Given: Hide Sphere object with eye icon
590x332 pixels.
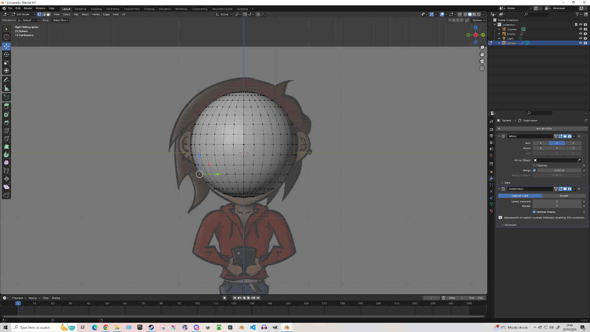Looking at the screenshot, I should click(580, 43).
